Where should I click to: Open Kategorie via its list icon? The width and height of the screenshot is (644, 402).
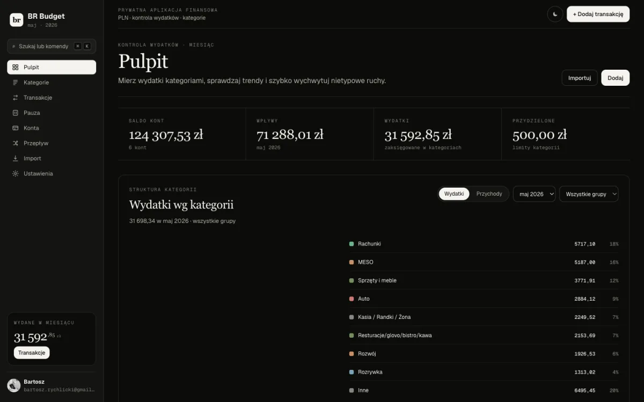(15, 83)
